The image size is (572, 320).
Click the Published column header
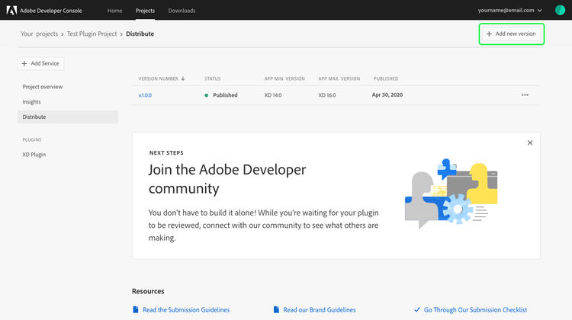click(386, 78)
